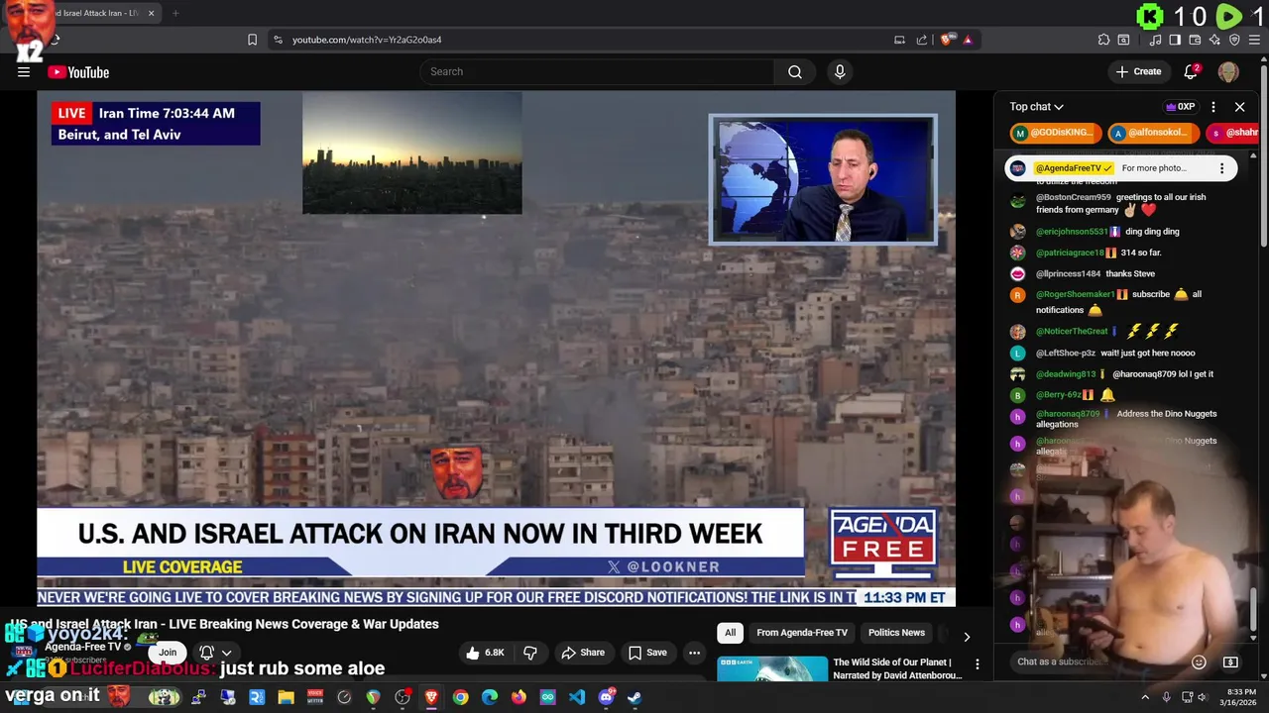Open File Explorer from the taskbar
Image resolution: width=1269 pixels, height=713 pixels.
coord(286,697)
